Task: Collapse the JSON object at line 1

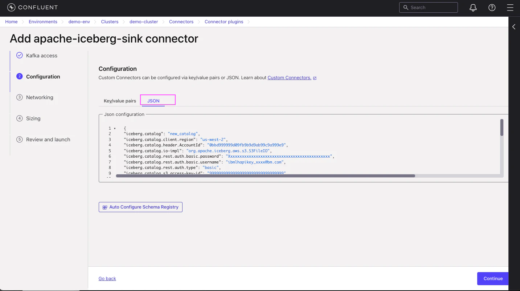Action: point(115,129)
